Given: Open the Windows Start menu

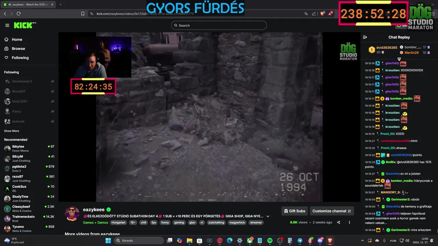Looking at the screenshot, I should (108, 241).
